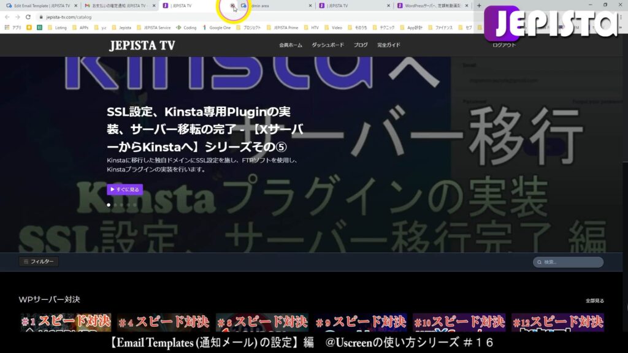The height and width of the screenshot is (353, 628).
Task: Open the #12 スピード対決 video thumbnail
Action: [558, 322]
